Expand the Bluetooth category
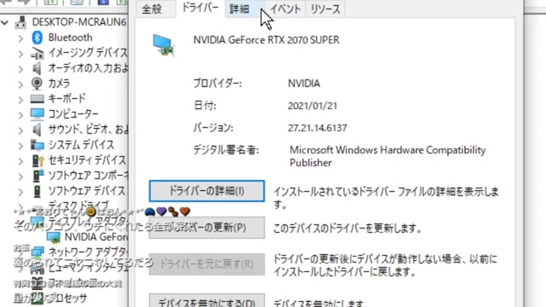Image resolution: width=546 pixels, height=307 pixels. [x=20, y=38]
